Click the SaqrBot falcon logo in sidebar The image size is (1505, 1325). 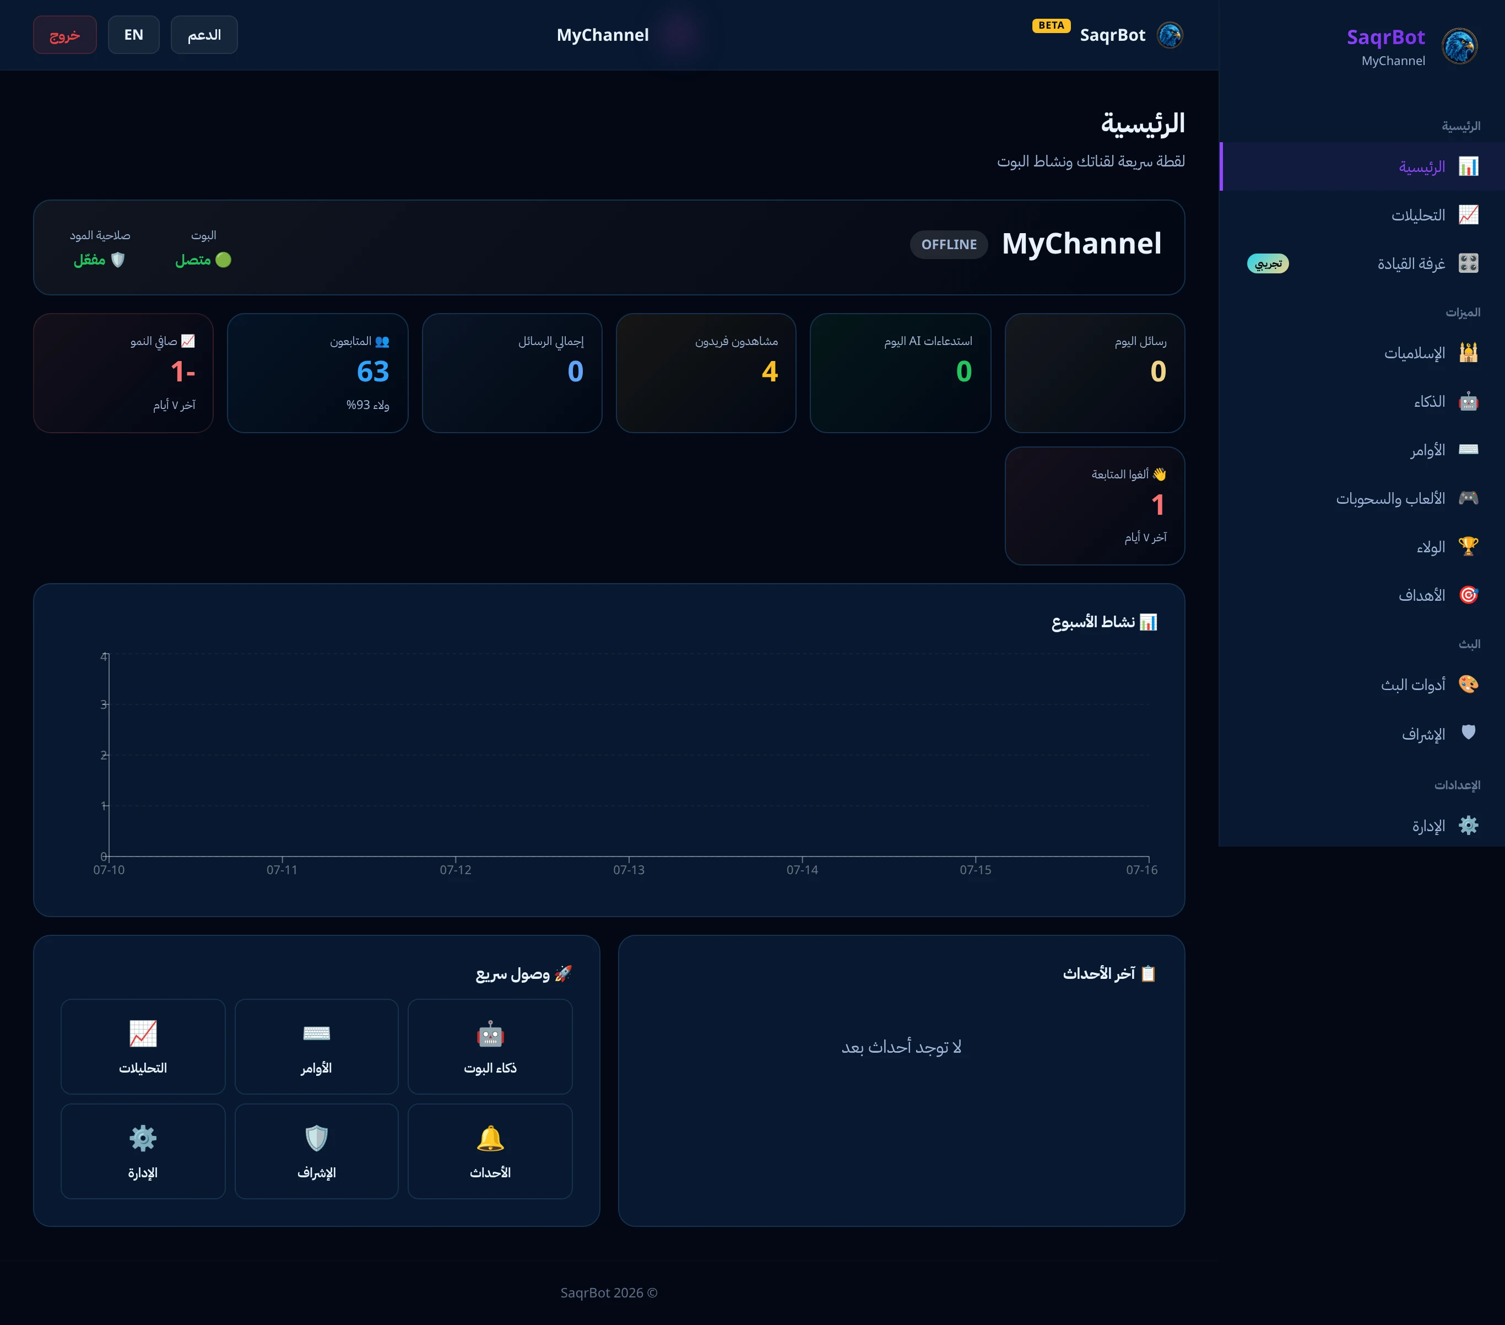[x=1459, y=46]
